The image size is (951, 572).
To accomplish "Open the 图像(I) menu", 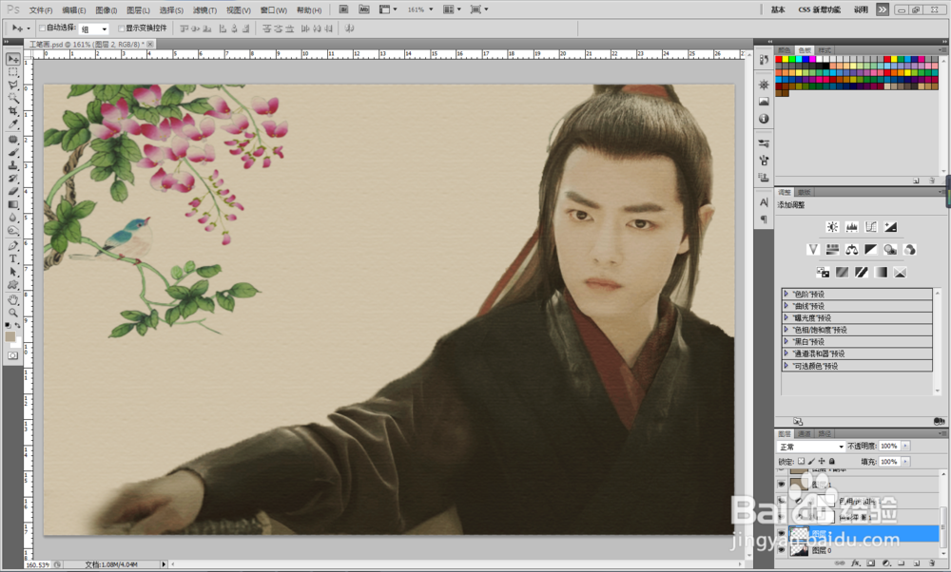I will pyautogui.click(x=107, y=10).
